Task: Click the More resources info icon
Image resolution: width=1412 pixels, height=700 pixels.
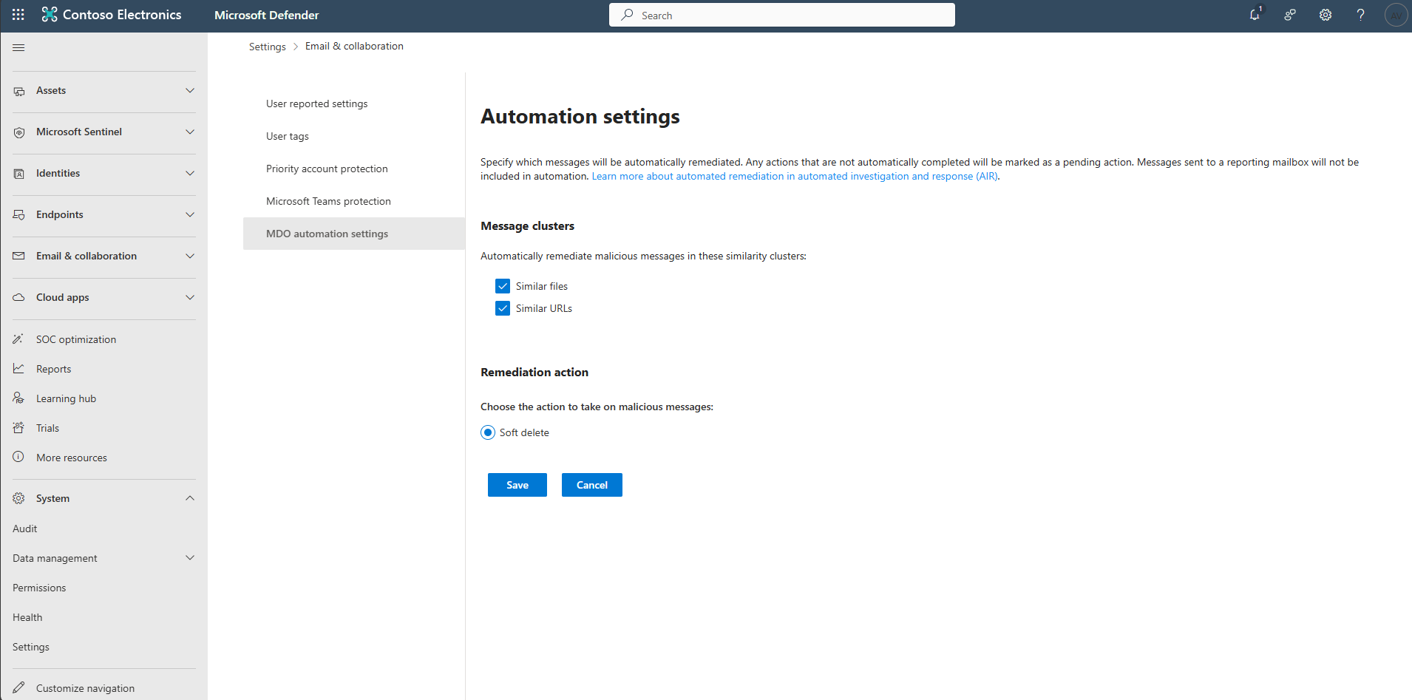Action: (x=18, y=457)
